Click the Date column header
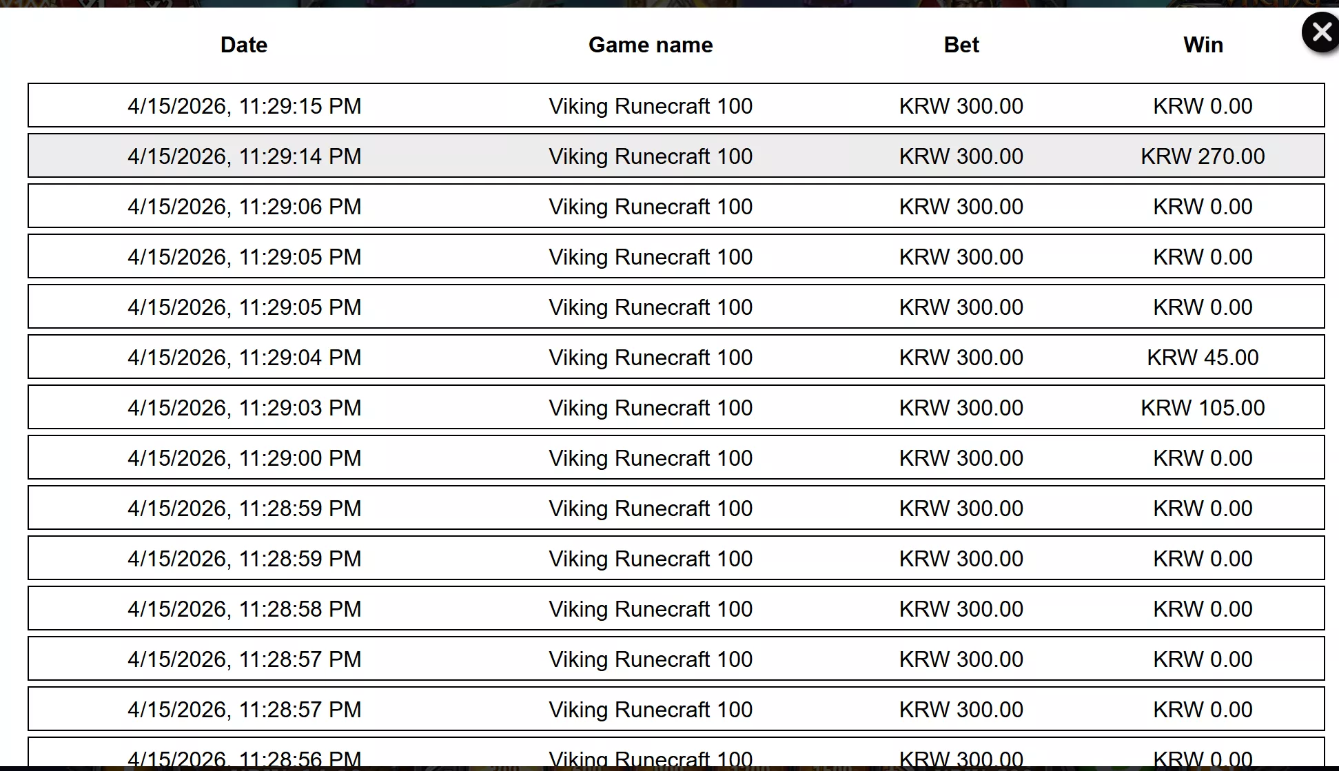The height and width of the screenshot is (771, 1339). [244, 45]
